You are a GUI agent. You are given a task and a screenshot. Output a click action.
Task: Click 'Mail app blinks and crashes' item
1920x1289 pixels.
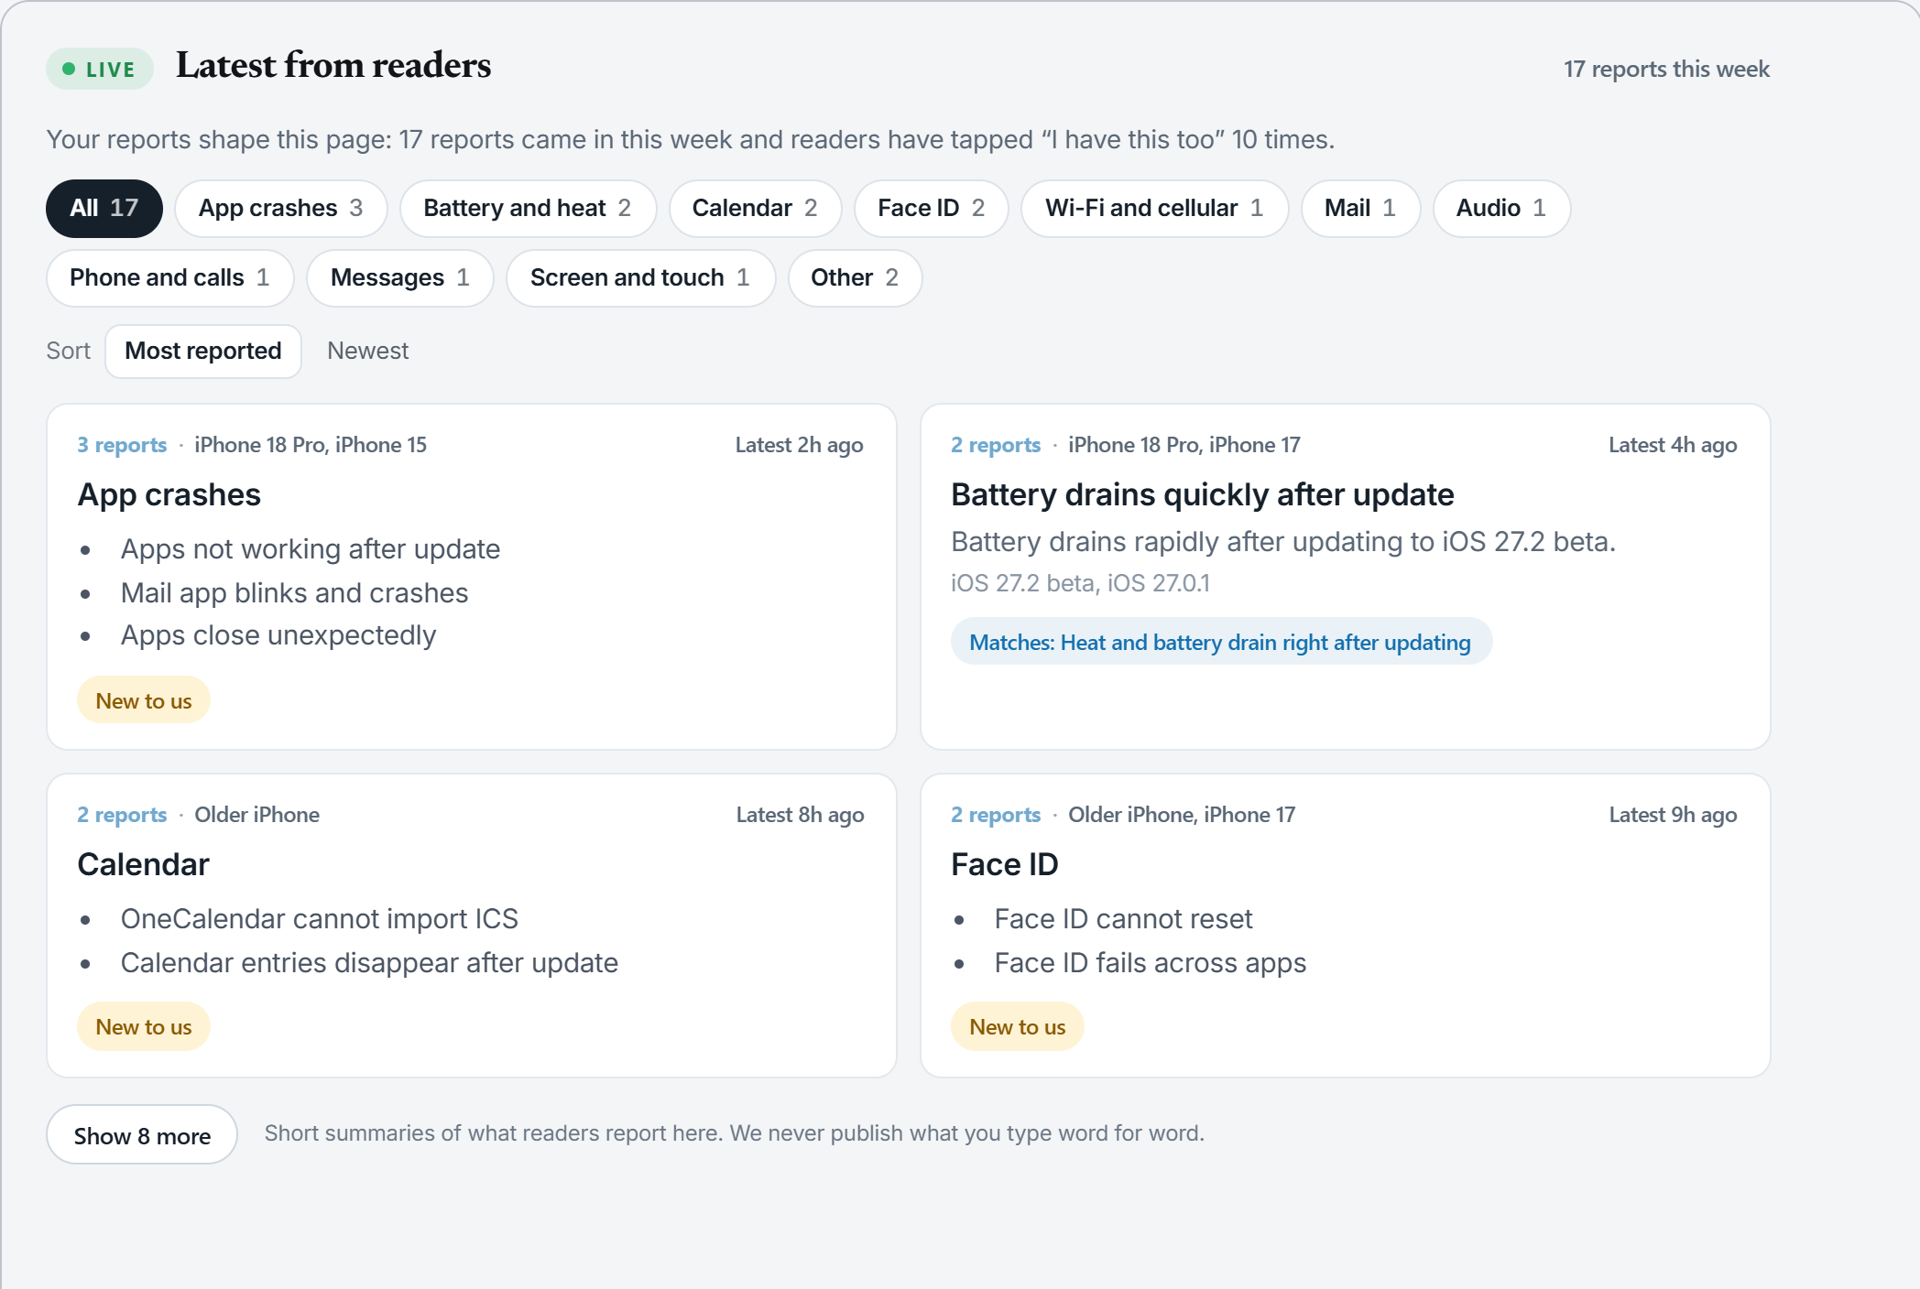(294, 592)
